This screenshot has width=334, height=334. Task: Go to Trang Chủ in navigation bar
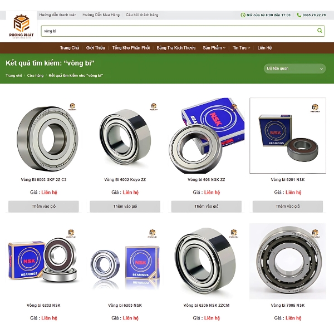70,48
